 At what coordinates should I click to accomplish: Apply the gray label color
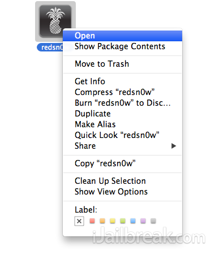click(x=153, y=221)
